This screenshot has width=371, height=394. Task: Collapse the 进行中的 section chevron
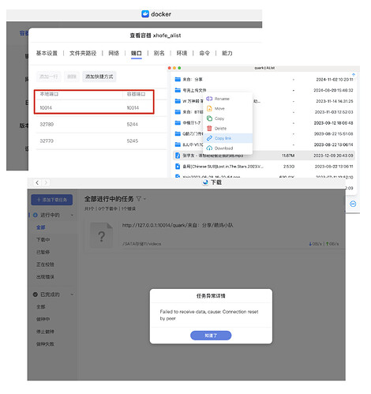tap(72, 215)
